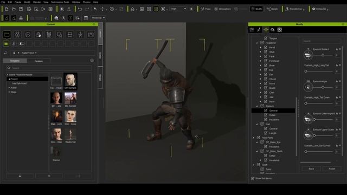Uncheck the Brow morph checkbox

266,66
